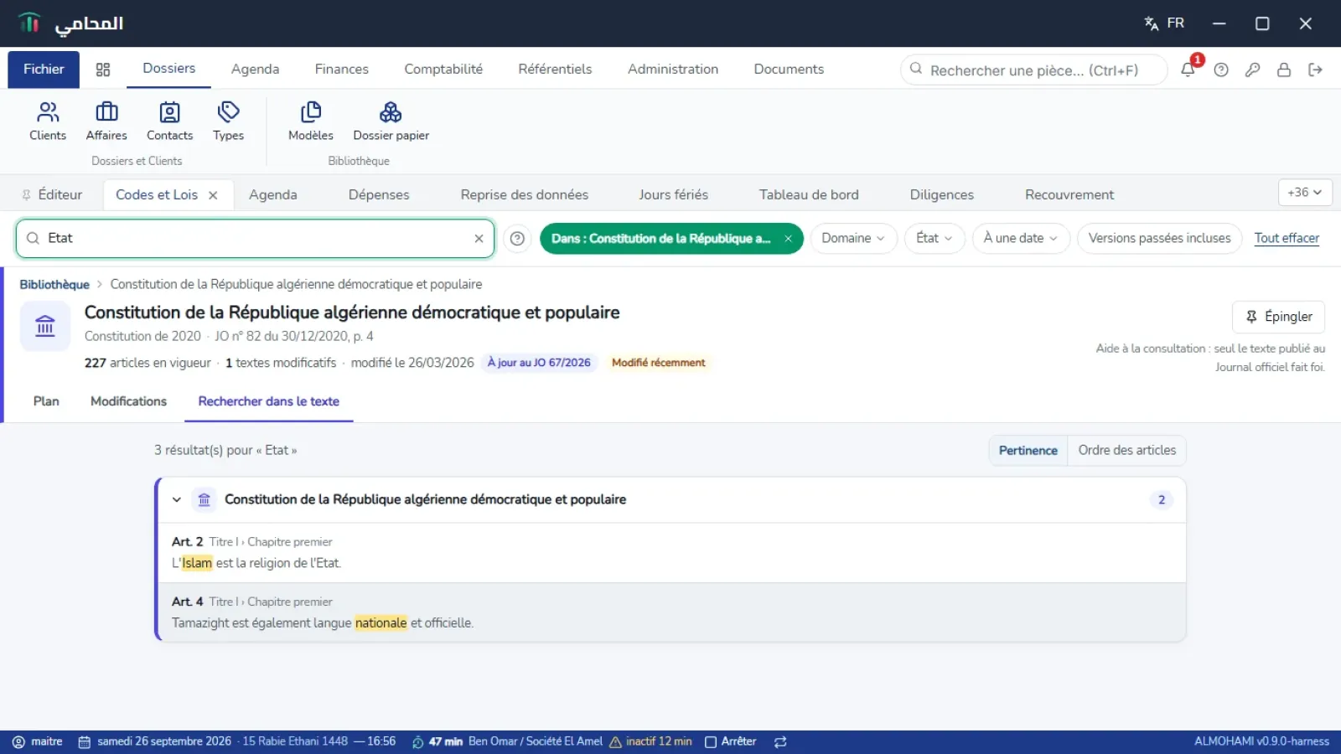Image resolution: width=1341 pixels, height=754 pixels.
Task: Open the Domaine dropdown filter
Action: tap(853, 239)
